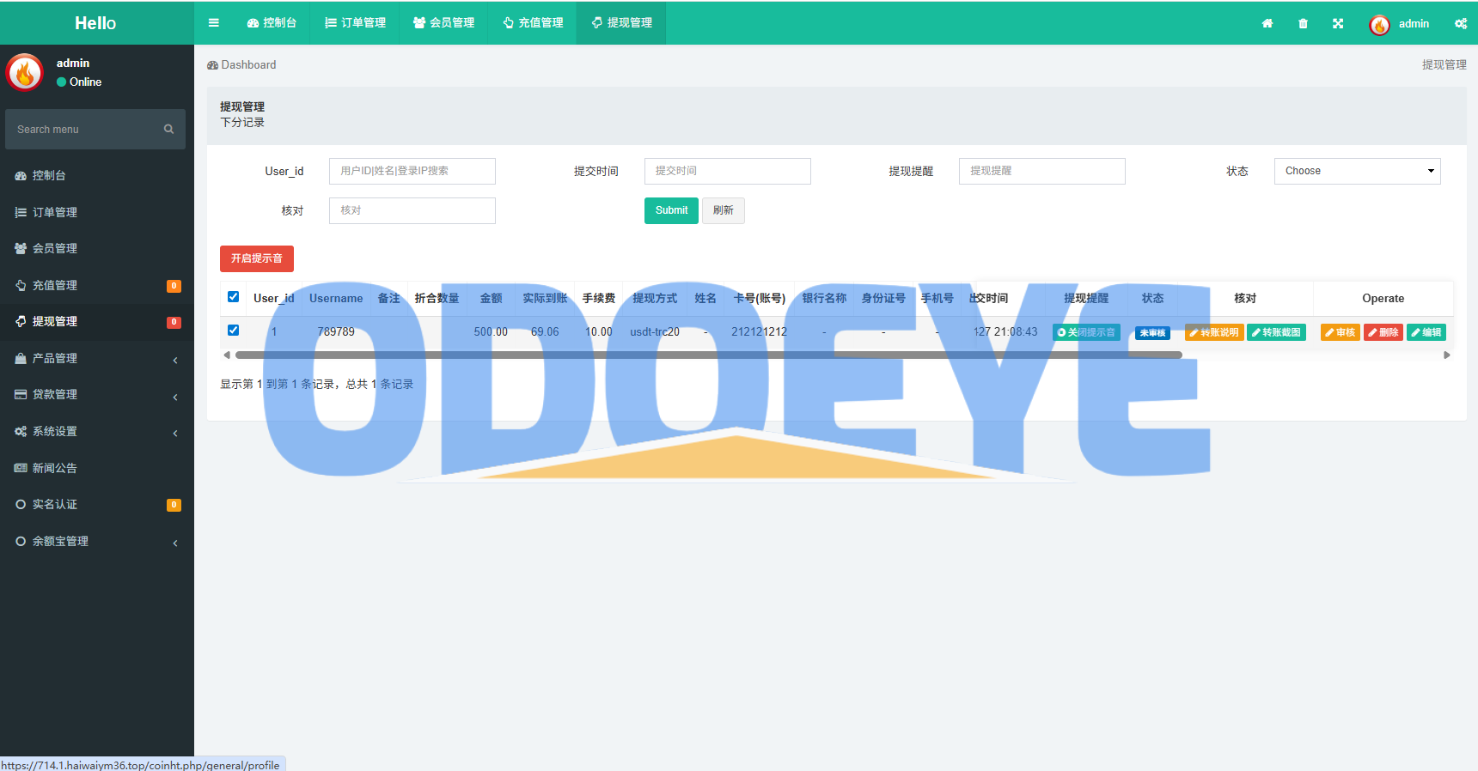1478x771 pixels.
Task: Toggle the select-all checkbox in table header
Action: tap(233, 297)
